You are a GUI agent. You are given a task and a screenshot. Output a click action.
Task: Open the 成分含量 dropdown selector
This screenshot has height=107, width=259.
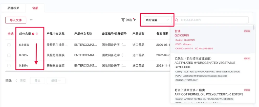(x=157, y=20)
